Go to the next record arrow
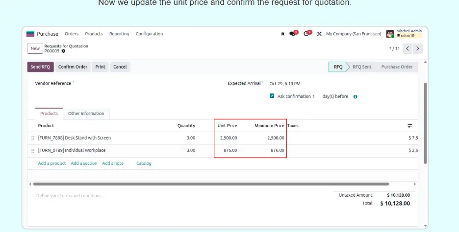Screen dimensions: 459x232 (417, 48)
